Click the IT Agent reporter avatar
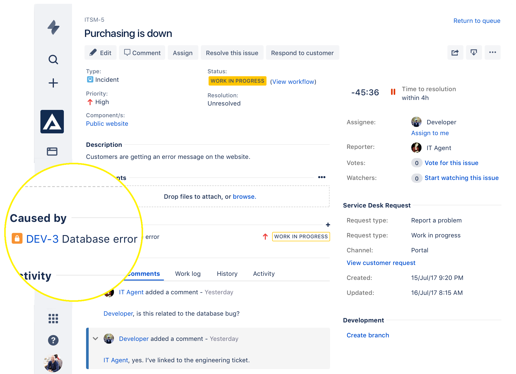Viewport: 516px width, 374px height. pyautogui.click(x=416, y=148)
